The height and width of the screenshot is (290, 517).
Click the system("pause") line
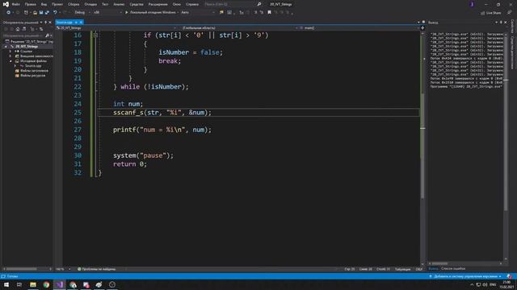click(143, 155)
